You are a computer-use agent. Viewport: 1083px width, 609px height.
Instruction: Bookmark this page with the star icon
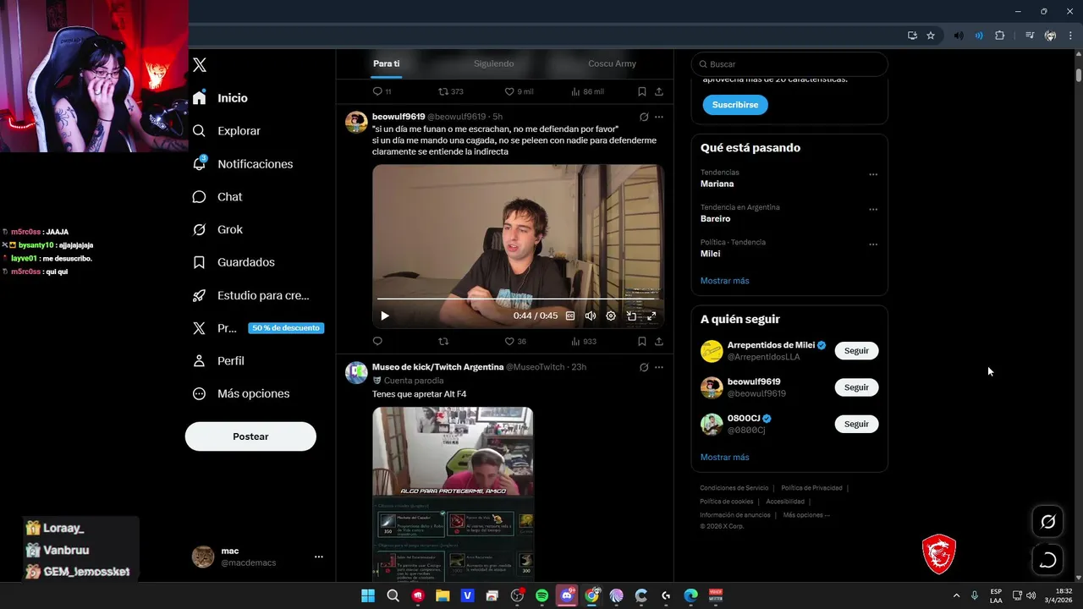point(931,36)
